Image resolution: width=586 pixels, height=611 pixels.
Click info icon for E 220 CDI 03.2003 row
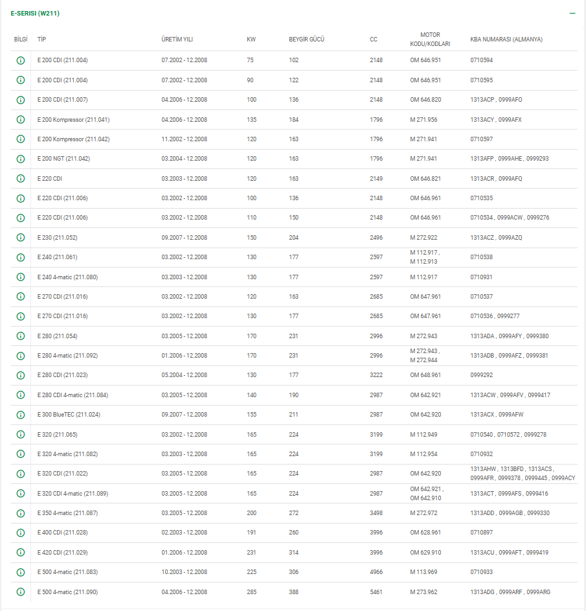pyautogui.click(x=21, y=179)
